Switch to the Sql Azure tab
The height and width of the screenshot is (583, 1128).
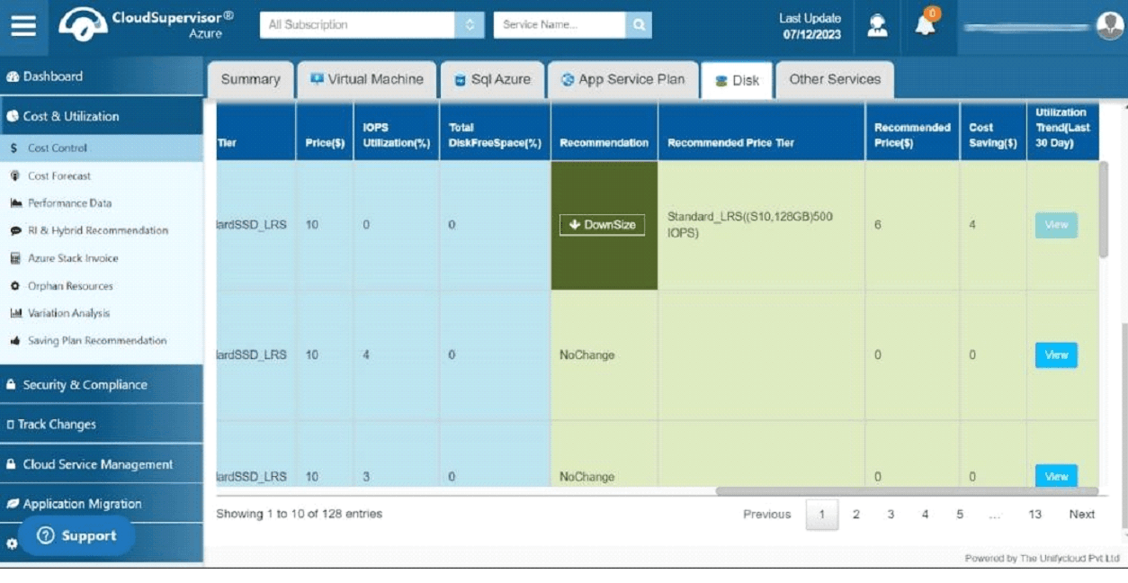[x=492, y=79]
